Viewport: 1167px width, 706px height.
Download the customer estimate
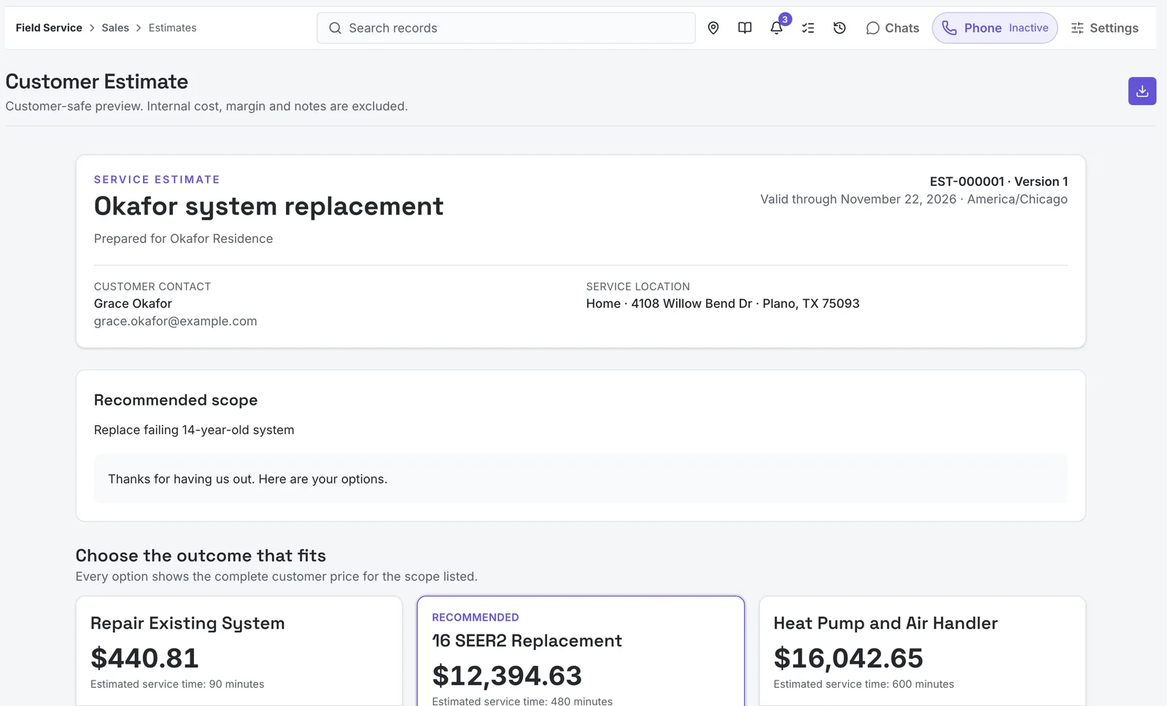pyautogui.click(x=1142, y=91)
